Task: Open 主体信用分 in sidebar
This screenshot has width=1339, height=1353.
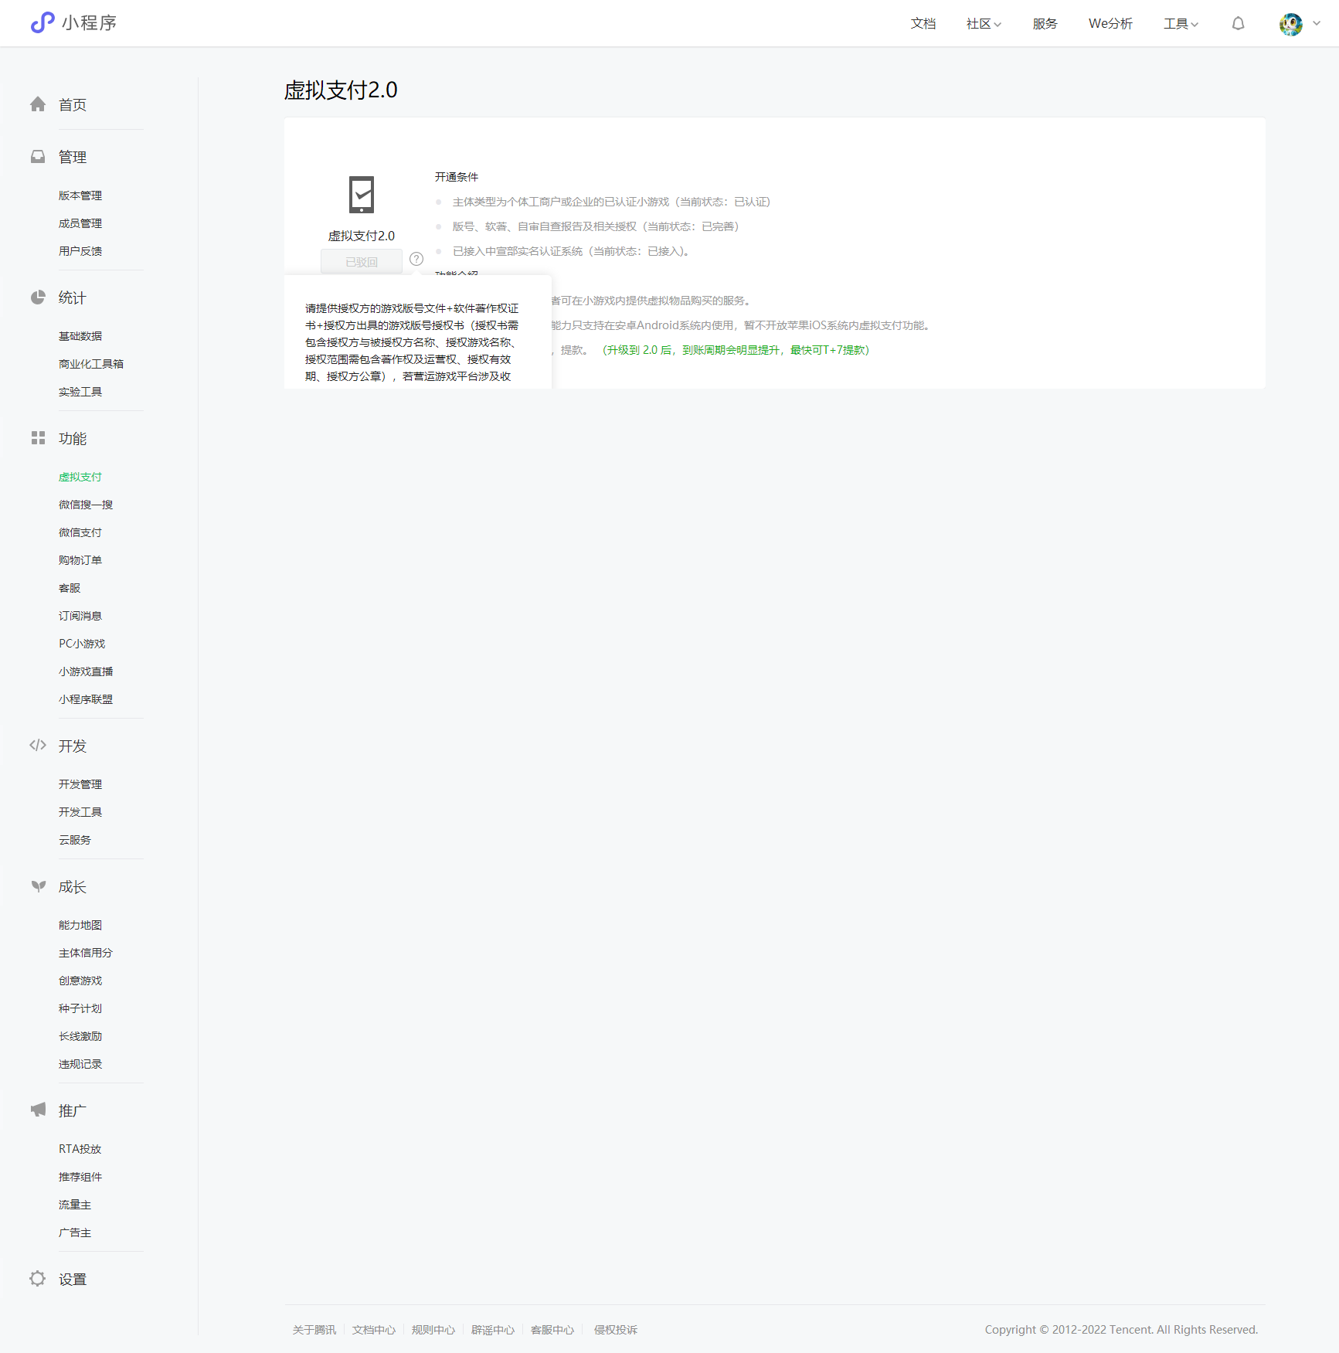Action: 86,953
